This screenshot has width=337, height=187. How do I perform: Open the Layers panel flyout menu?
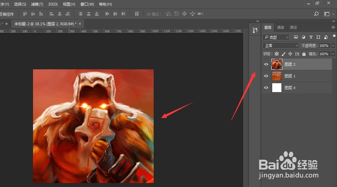click(333, 27)
